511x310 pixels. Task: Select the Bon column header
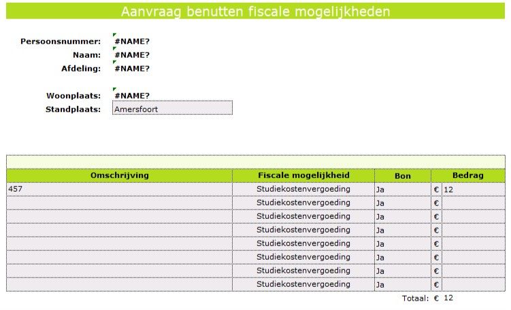[402, 176]
